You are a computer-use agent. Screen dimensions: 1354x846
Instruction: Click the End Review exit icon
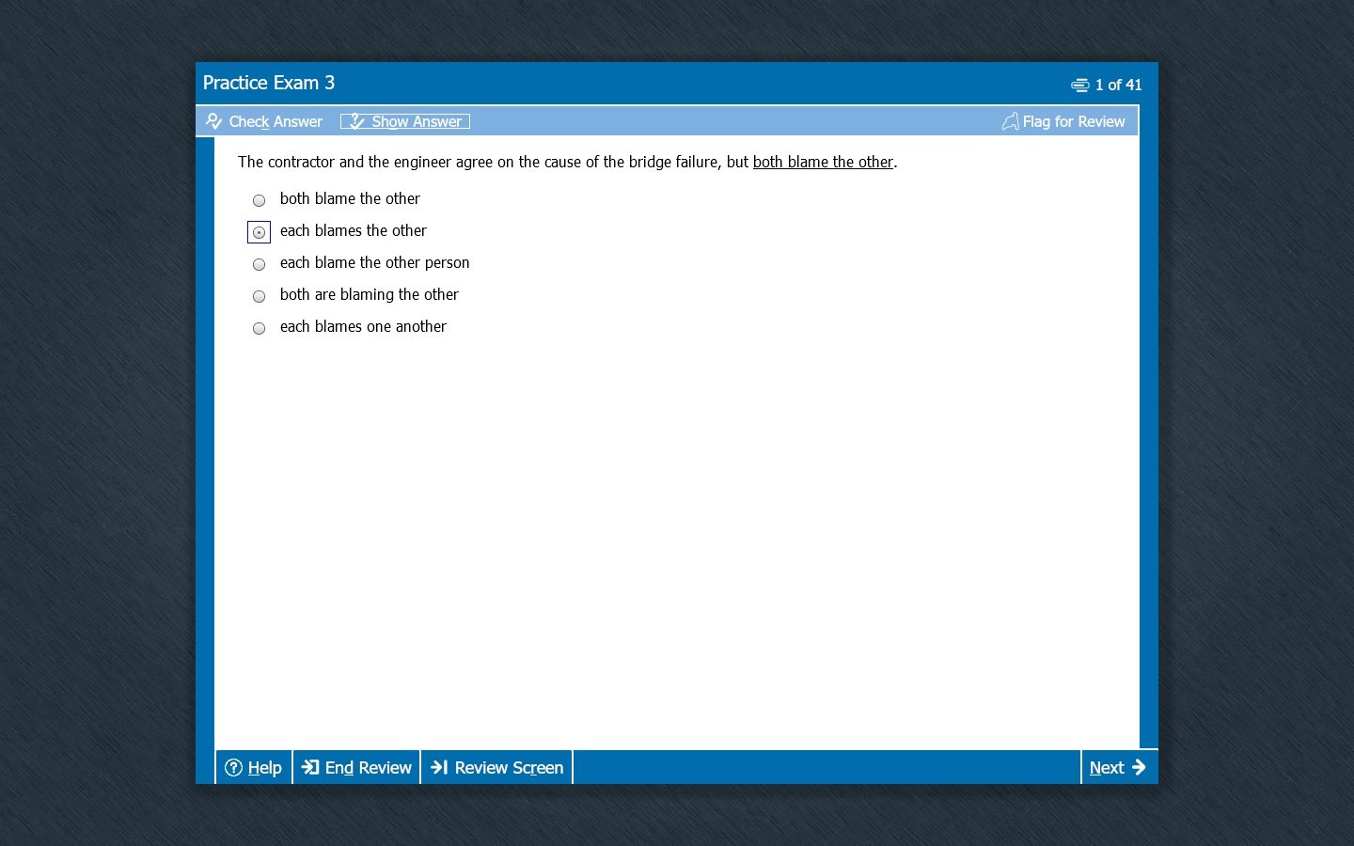pos(310,768)
